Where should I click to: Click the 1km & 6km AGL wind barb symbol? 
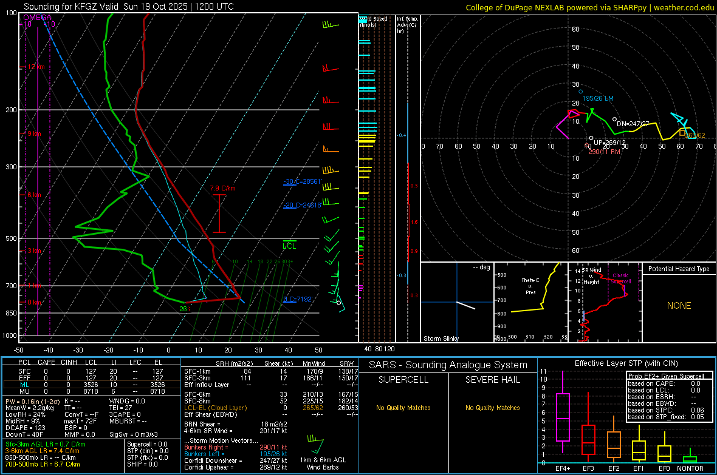[315, 444]
